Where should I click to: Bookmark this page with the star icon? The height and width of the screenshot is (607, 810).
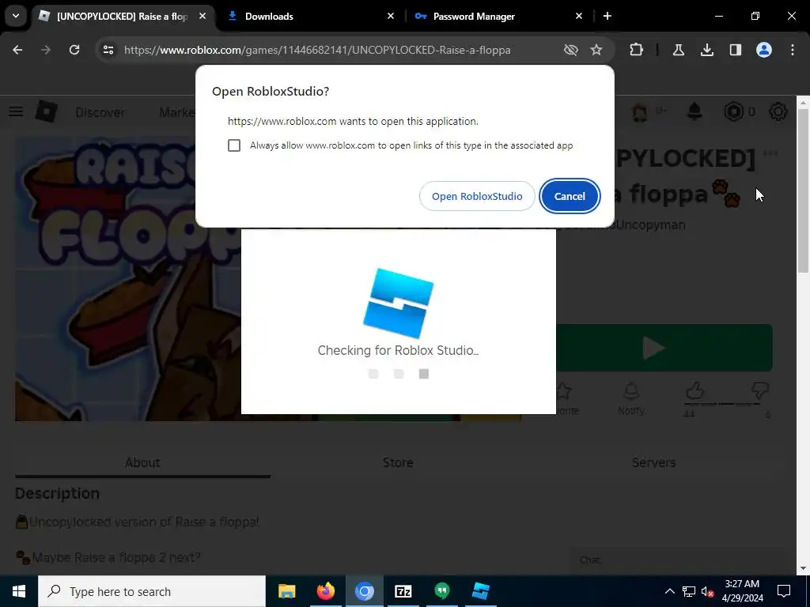coord(596,50)
